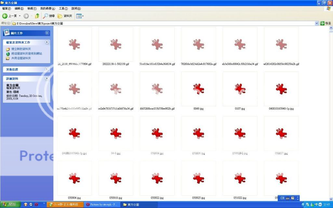Click the Back (上一頁) arrow icon
This screenshot has width=333, height=208.
pyautogui.click(x=5, y=16)
